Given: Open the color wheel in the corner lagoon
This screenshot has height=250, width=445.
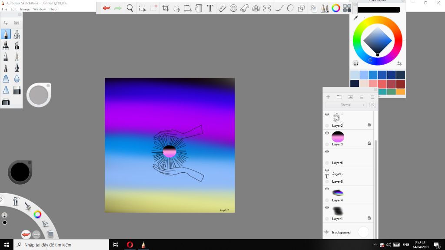Looking at the screenshot, I should pos(37,214).
